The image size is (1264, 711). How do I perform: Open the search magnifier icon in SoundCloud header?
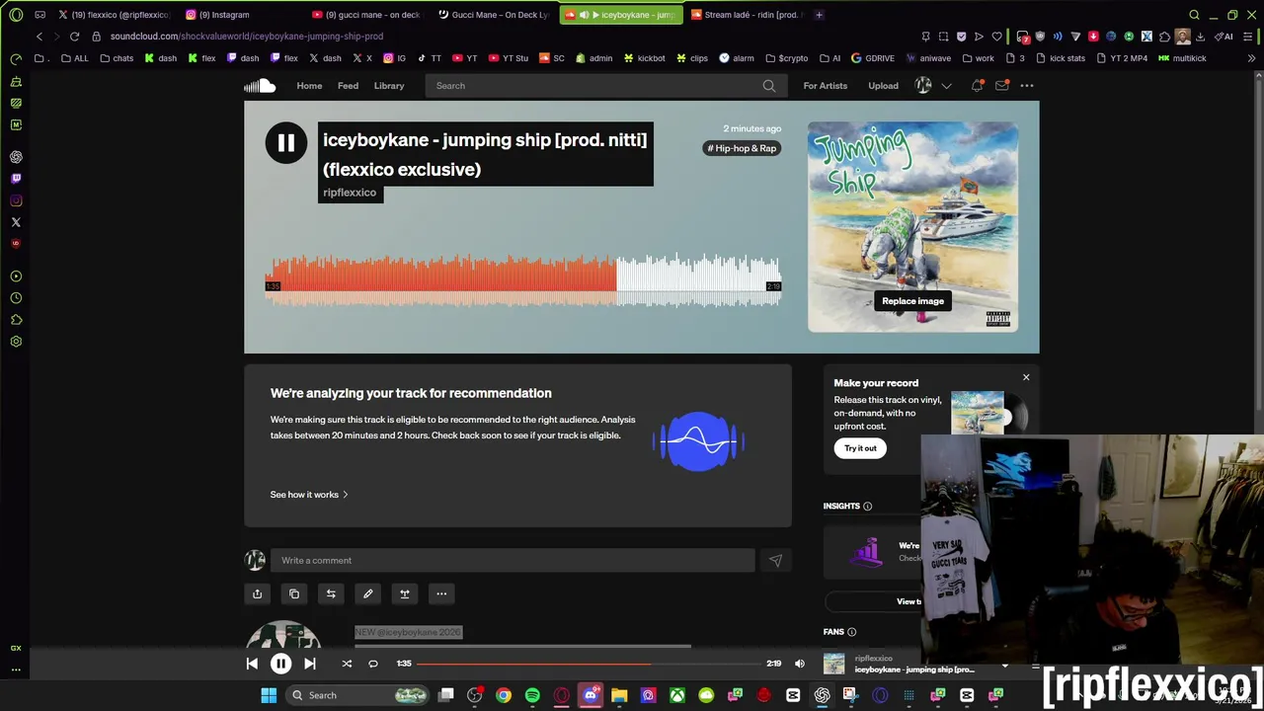point(768,86)
